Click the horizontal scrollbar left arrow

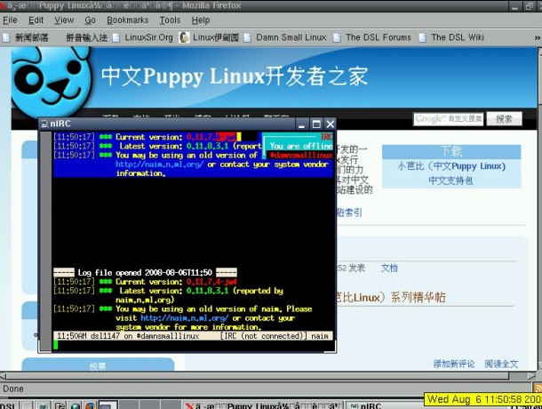pos(3,376)
